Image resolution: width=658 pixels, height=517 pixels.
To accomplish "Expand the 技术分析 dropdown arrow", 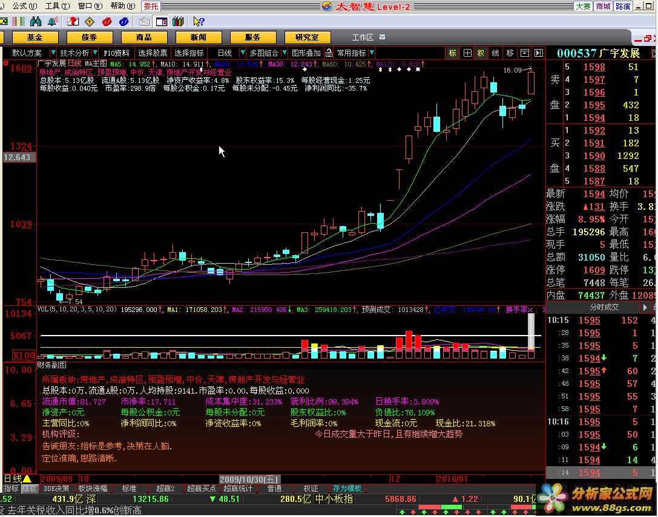I will [x=95, y=53].
